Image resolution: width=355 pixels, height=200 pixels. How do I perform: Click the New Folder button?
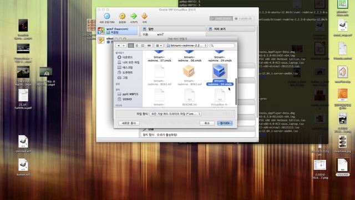coord(129,123)
